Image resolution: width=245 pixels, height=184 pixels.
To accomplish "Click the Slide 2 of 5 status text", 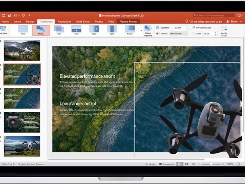I will [8, 164].
